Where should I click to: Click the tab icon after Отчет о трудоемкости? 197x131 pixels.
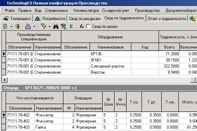coord(193,18)
